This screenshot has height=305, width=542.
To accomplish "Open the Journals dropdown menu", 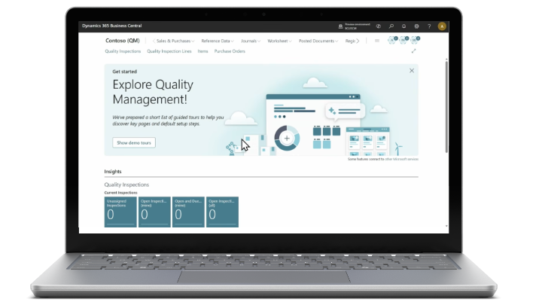I will 251,41.
